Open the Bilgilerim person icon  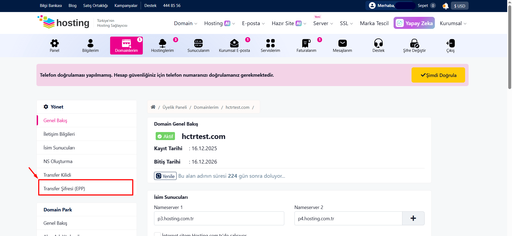click(x=91, y=43)
